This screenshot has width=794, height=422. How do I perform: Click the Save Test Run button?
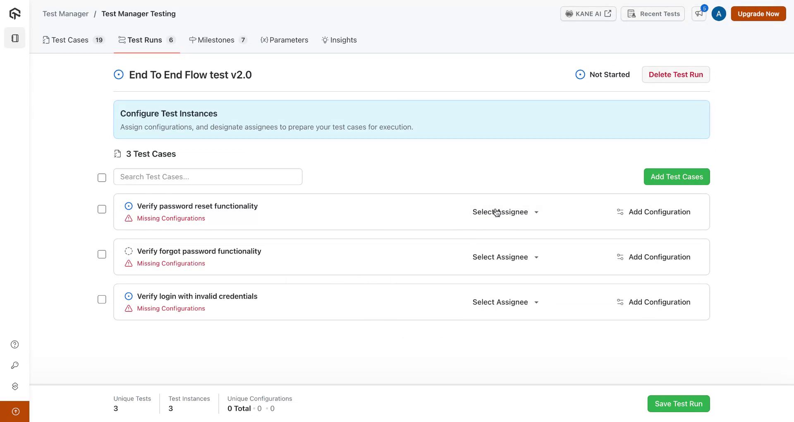click(x=678, y=403)
